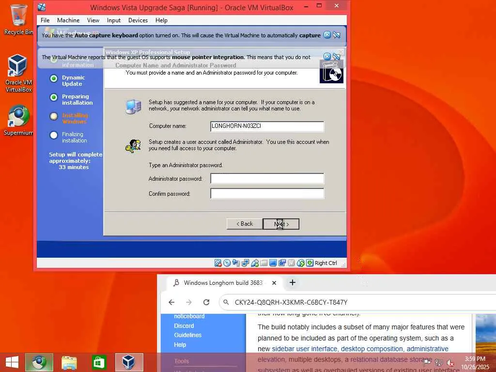Open the Discord link in wiki sidebar

(x=184, y=326)
